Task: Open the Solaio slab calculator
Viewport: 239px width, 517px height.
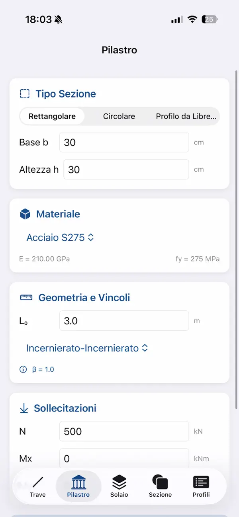Action: click(x=119, y=486)
